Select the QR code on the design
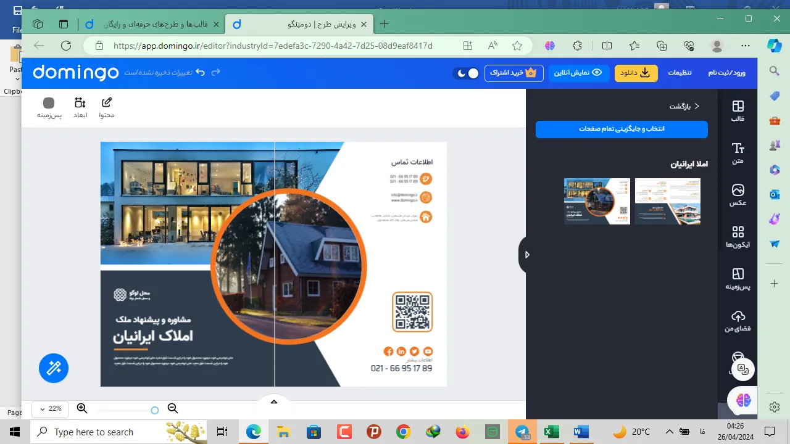The width and height of the screenshot is (790, 444). coord(412,312)
